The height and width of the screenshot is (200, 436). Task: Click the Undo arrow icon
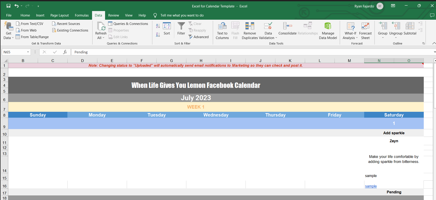(x=16, y=6)
